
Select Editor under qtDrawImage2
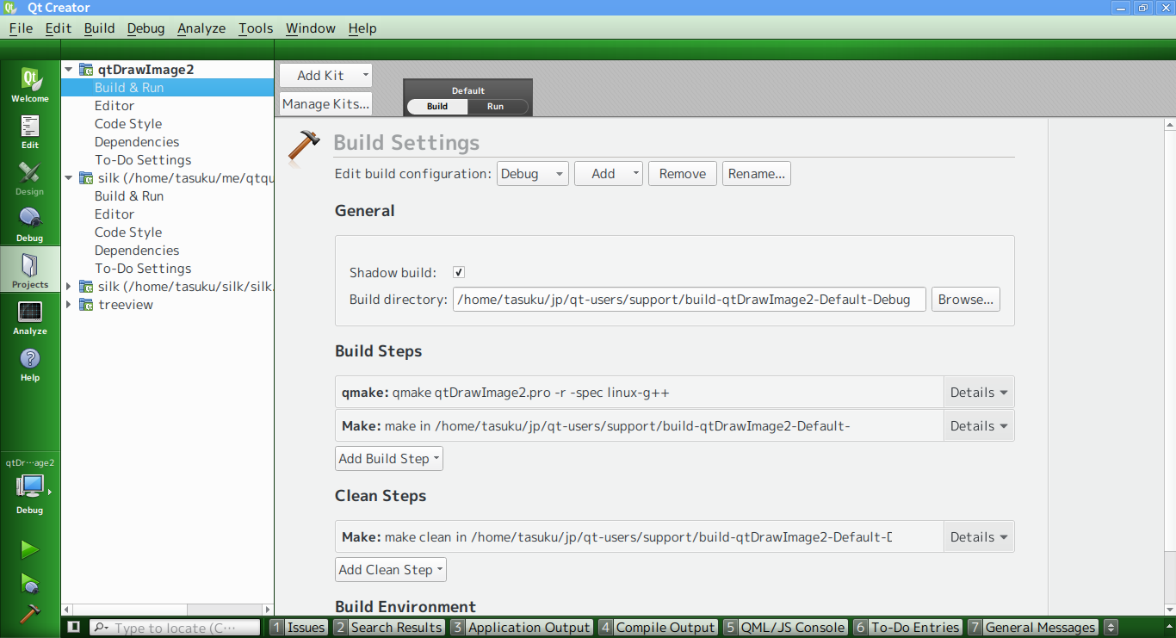[x=115, y=106]
